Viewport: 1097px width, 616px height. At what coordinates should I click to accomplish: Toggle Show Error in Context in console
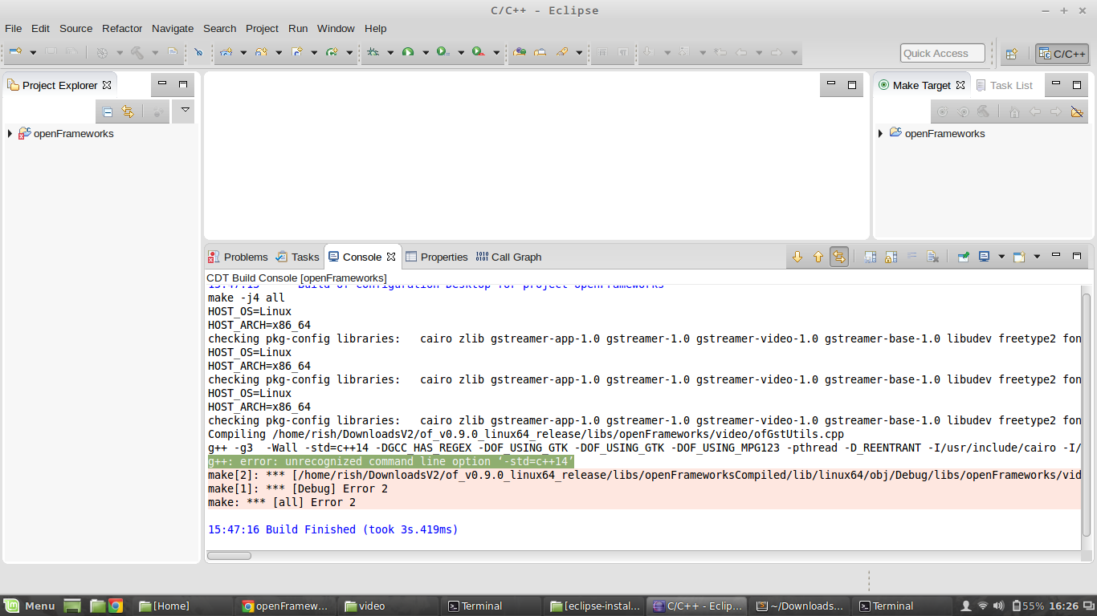pyautogui.click(x=839, y=257)
